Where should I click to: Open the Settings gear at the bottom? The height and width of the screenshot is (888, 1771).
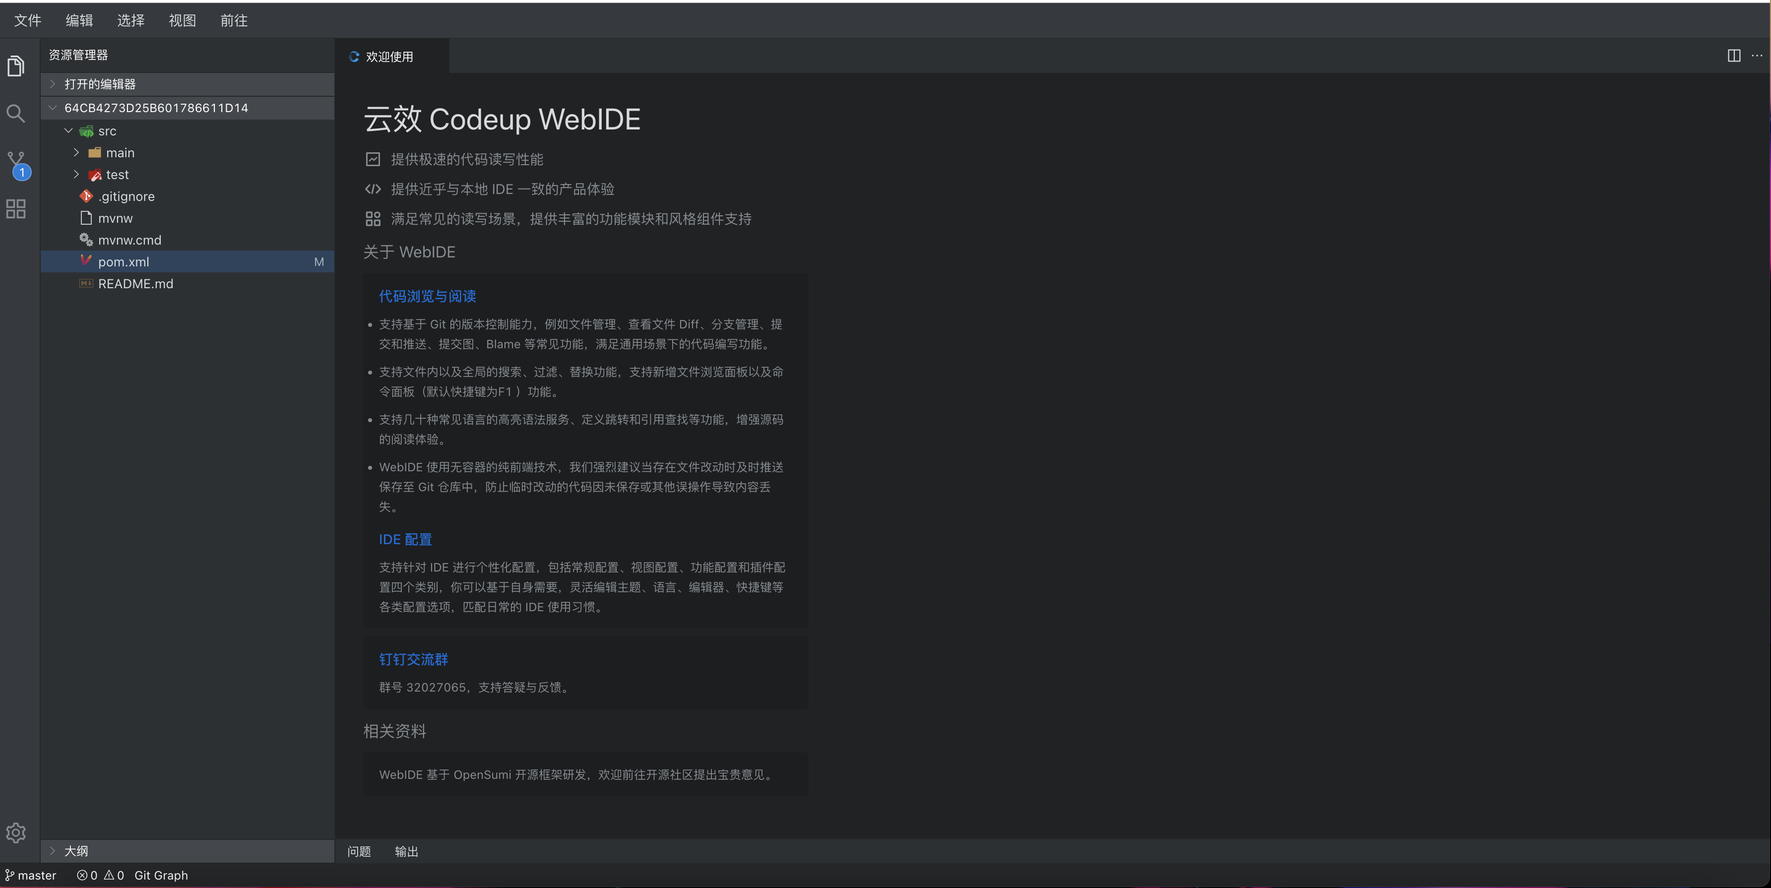click(16, 832)
